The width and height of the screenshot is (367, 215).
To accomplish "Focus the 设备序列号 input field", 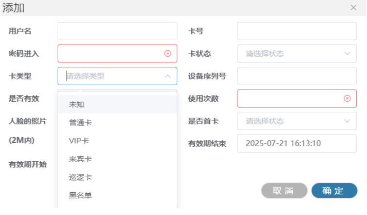I will pos(297,76).
